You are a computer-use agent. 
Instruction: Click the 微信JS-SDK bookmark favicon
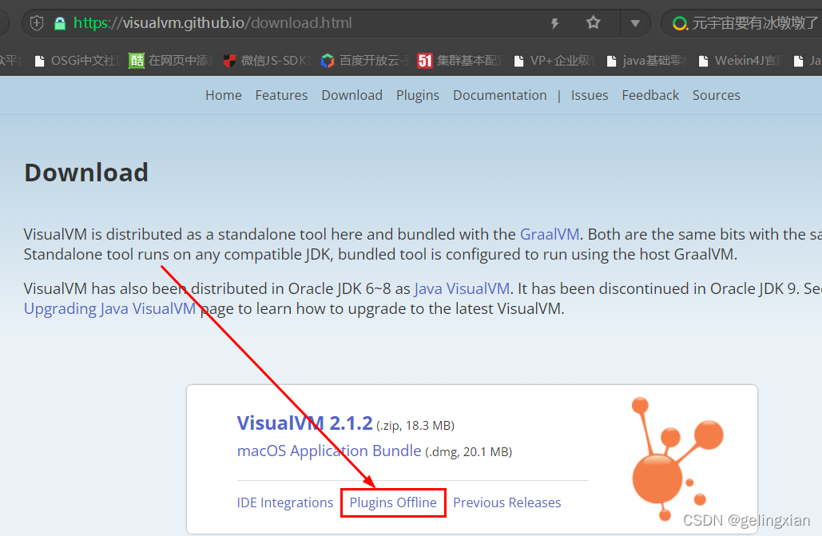(x=227, y=60)
